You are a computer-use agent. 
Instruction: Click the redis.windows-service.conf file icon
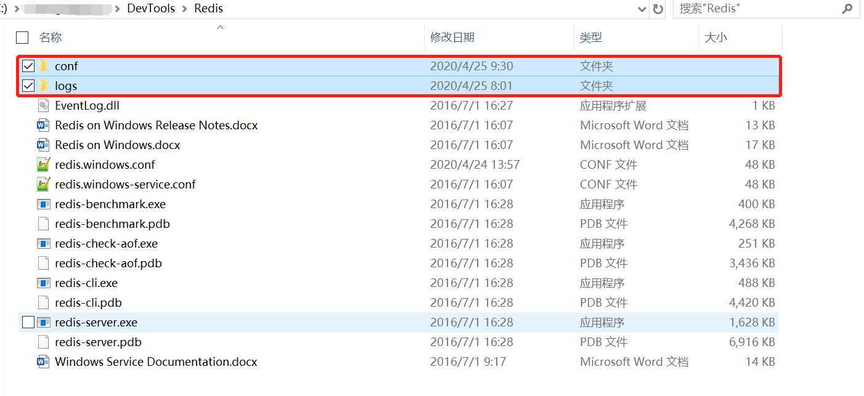43,184
